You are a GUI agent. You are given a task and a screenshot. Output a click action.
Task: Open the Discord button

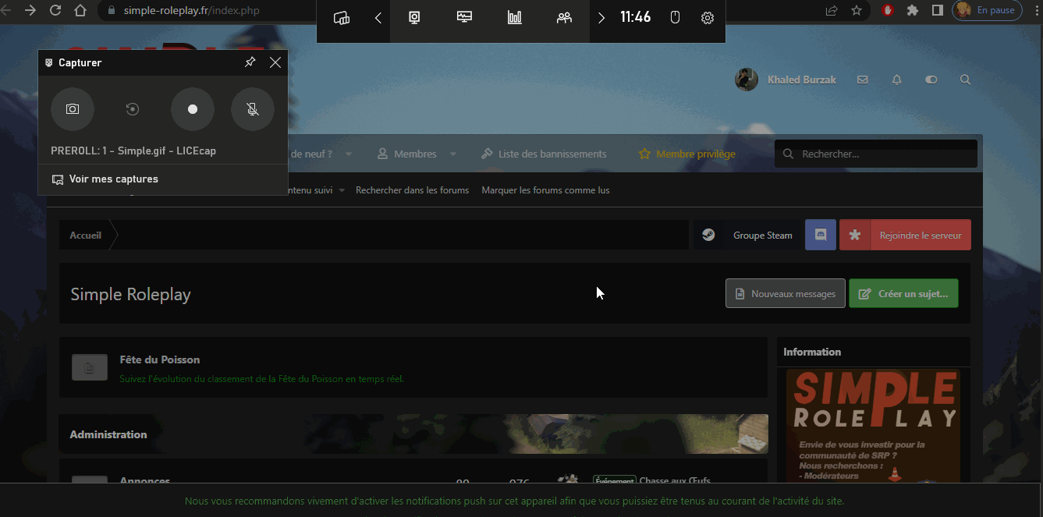pyautogui.click(x=821, y=235)
